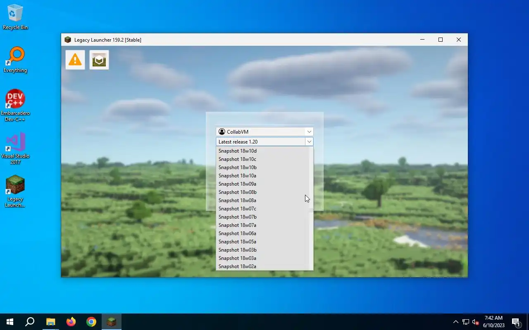Open File Explorer from the taskbar

tap(50, 322)
